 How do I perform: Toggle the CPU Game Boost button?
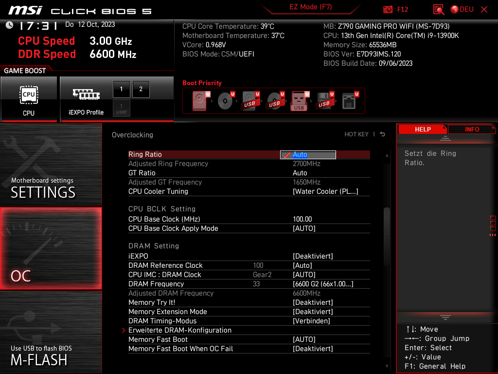[29, 99]
